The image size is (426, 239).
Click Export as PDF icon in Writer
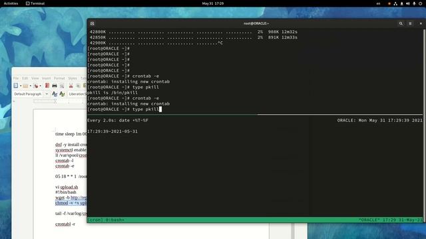tap(47, 86)
